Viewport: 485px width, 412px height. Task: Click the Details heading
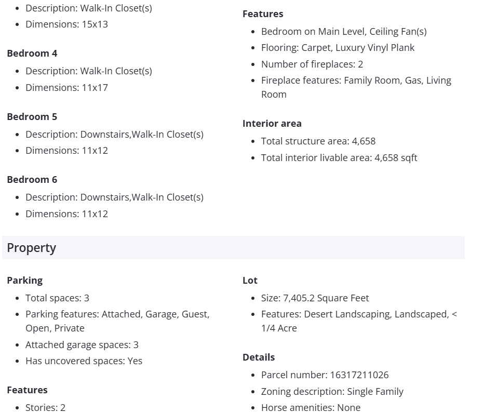click(259, 357)
